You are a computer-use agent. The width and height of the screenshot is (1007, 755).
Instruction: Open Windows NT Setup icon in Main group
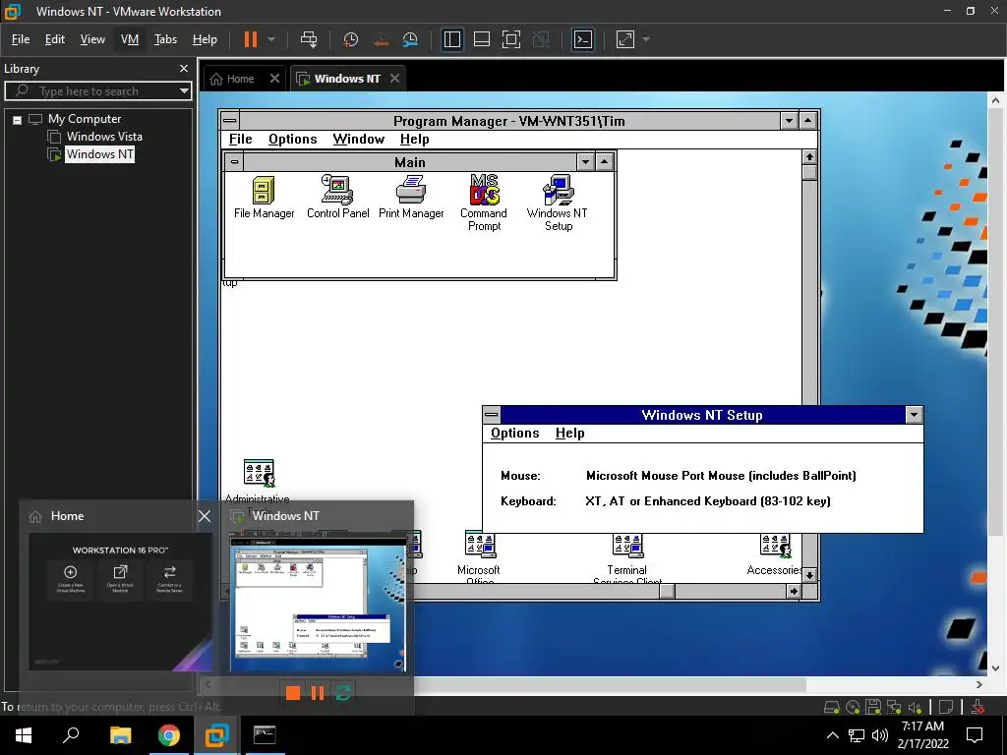(x=558, y=203)
